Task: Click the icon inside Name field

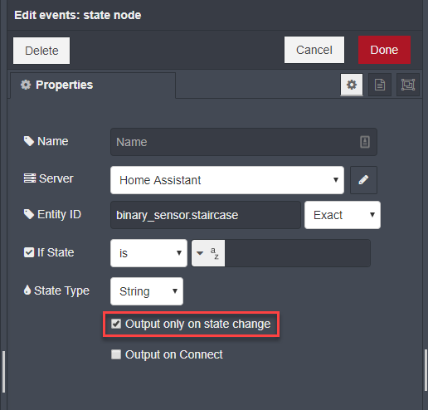Action: (x=365, y=142)
